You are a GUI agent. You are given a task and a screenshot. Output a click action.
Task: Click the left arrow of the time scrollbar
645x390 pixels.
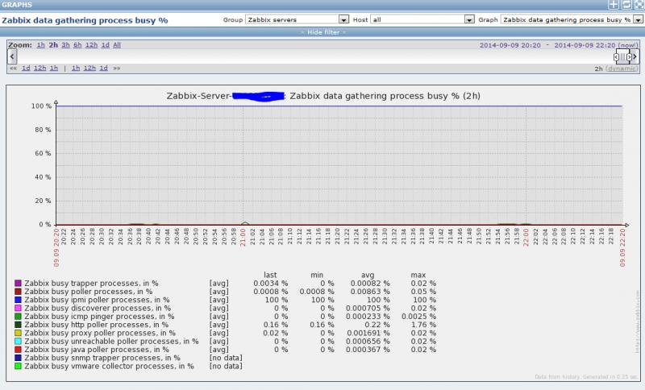tap(12, 56)
